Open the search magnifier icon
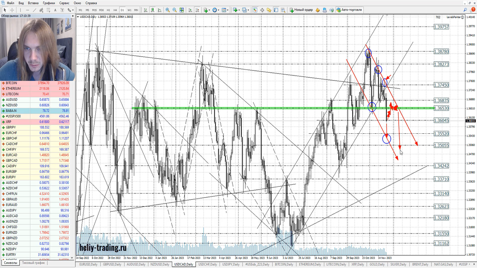This screenshot has height=268, width=477. pyautogui.click(x=465, y=10)
